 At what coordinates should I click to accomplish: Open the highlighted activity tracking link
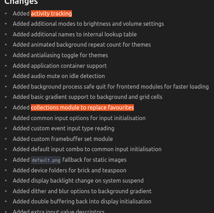tap(51, 14)
